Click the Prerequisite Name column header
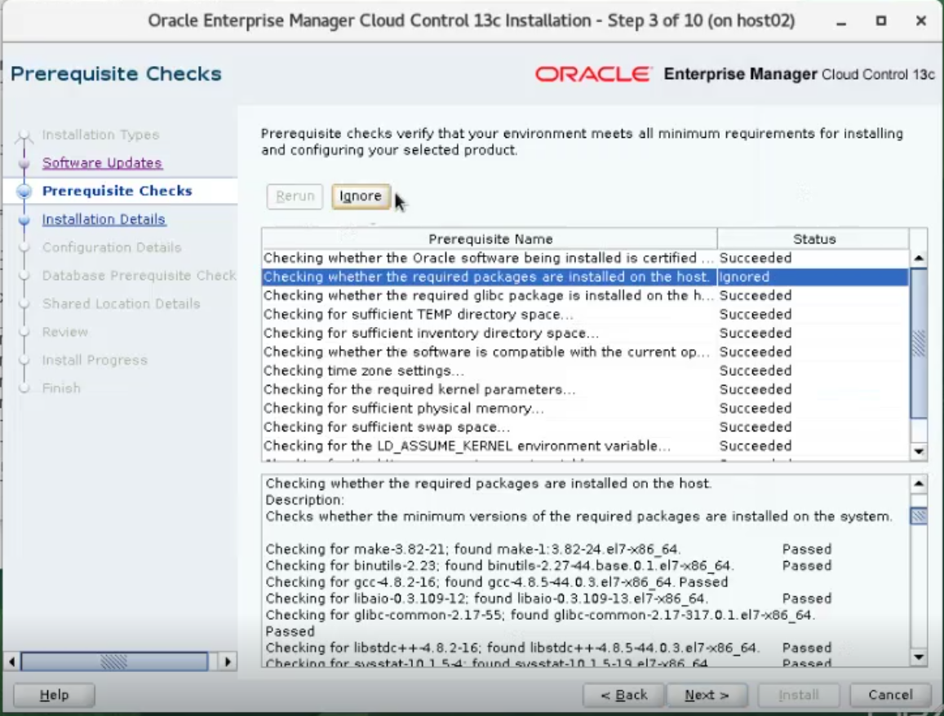This screenshot has height=716, width=944. coord(490,239)
